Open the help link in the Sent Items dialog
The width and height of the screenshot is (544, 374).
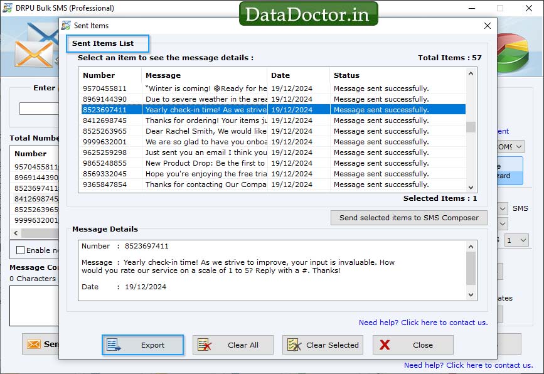pos(424,323)
